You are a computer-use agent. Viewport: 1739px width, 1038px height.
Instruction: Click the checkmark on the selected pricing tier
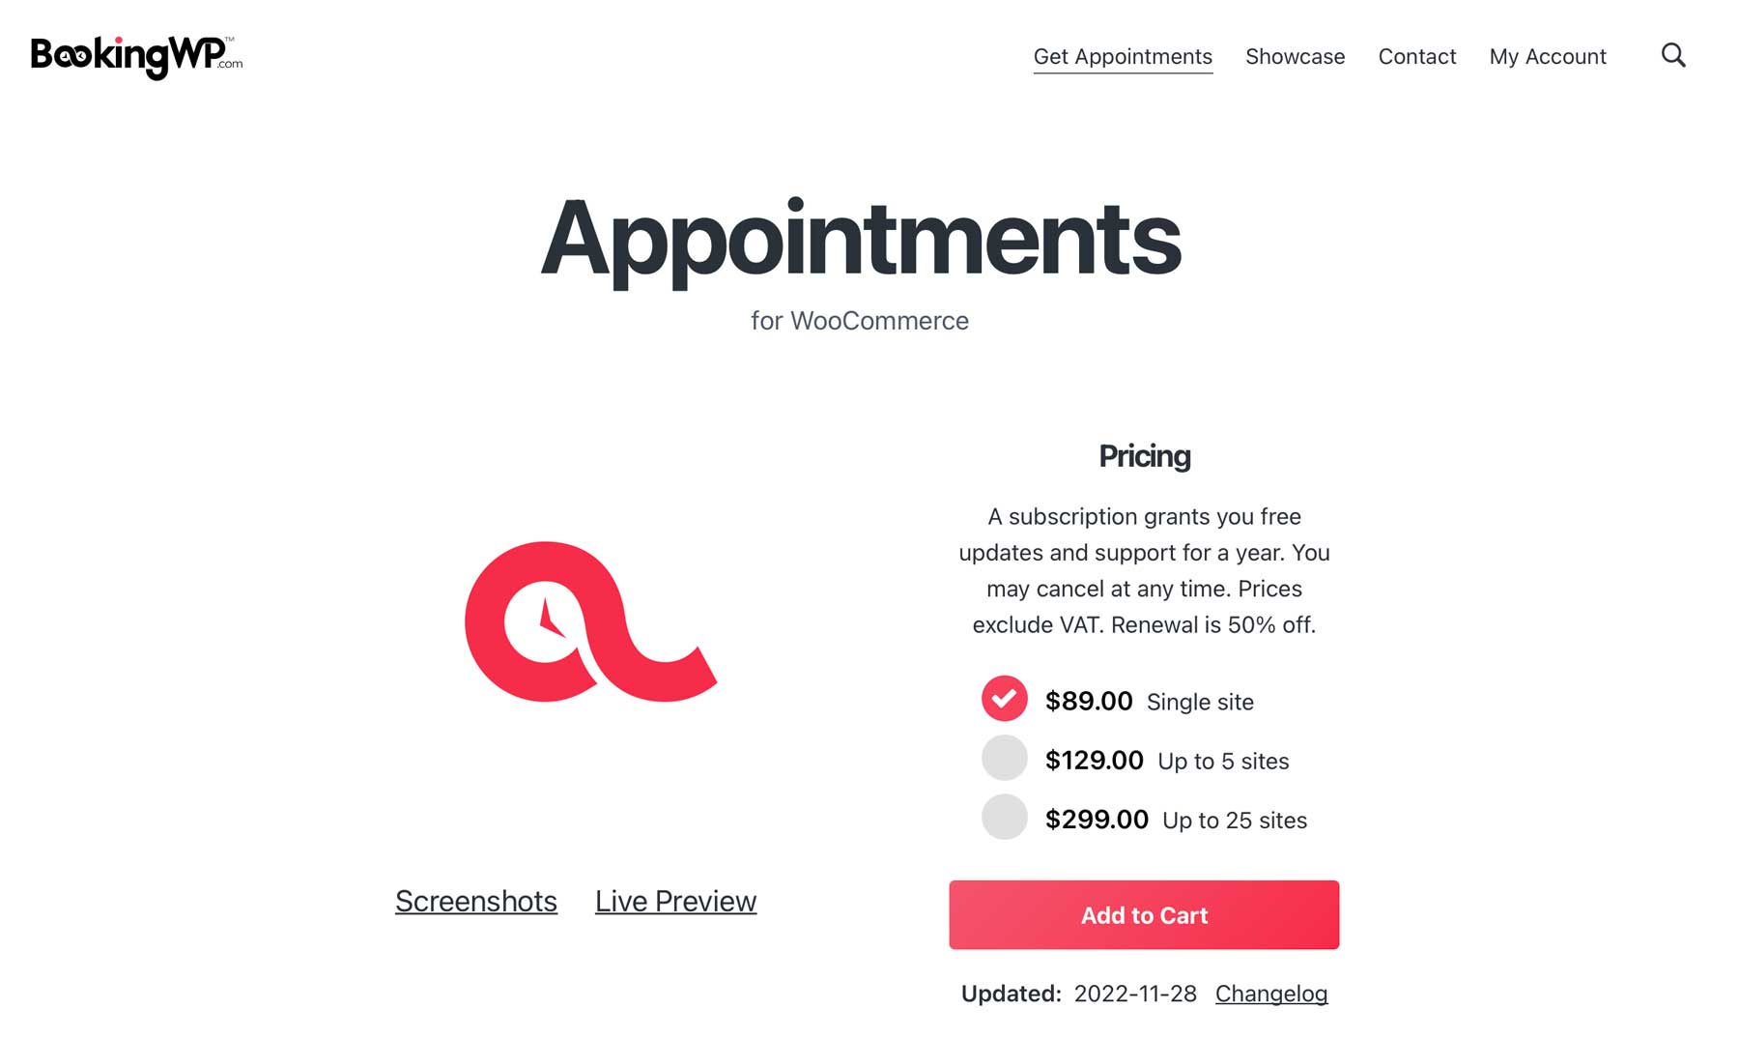[1004, 698]
